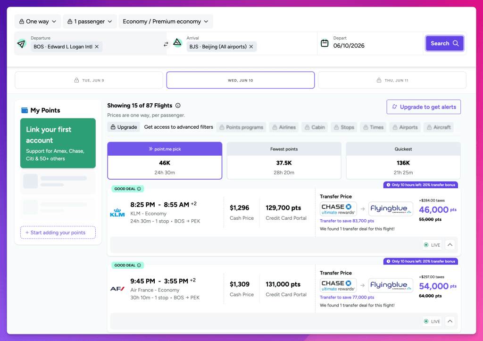Select the Fewest points sort tab
This screenshot has width=483, height=341.
[x=284, y=160]
